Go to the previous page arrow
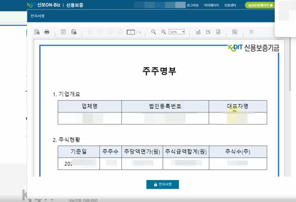Screen dimensions: 296x202 tap(100, 32)
